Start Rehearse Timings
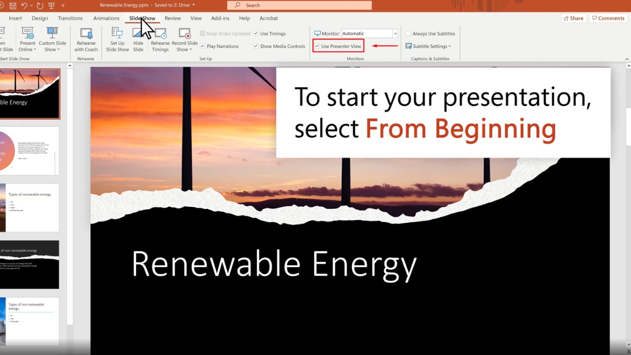Screen dimensions: 631x355 pos(160,40)
